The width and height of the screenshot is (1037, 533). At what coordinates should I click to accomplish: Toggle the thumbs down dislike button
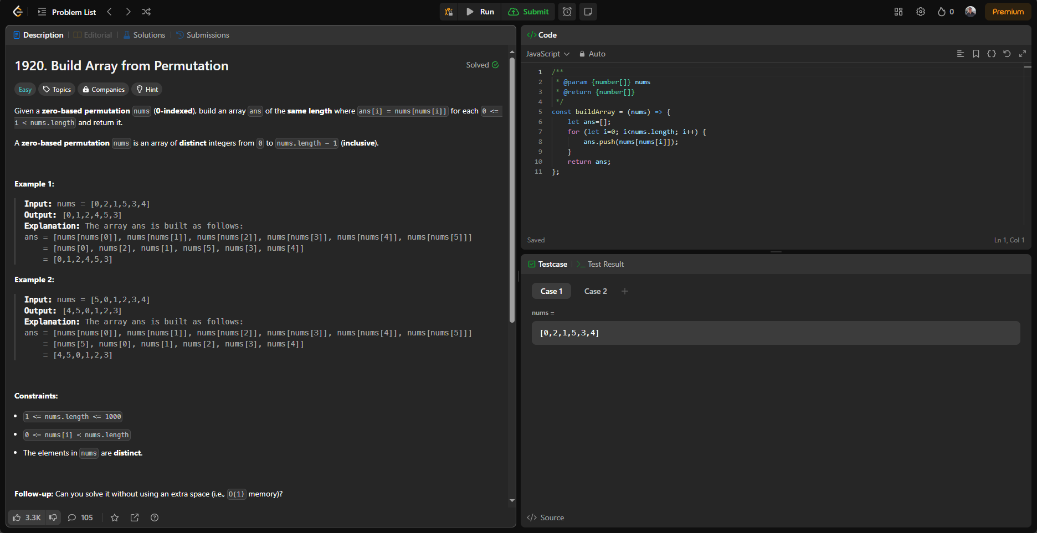pos(53,518)
